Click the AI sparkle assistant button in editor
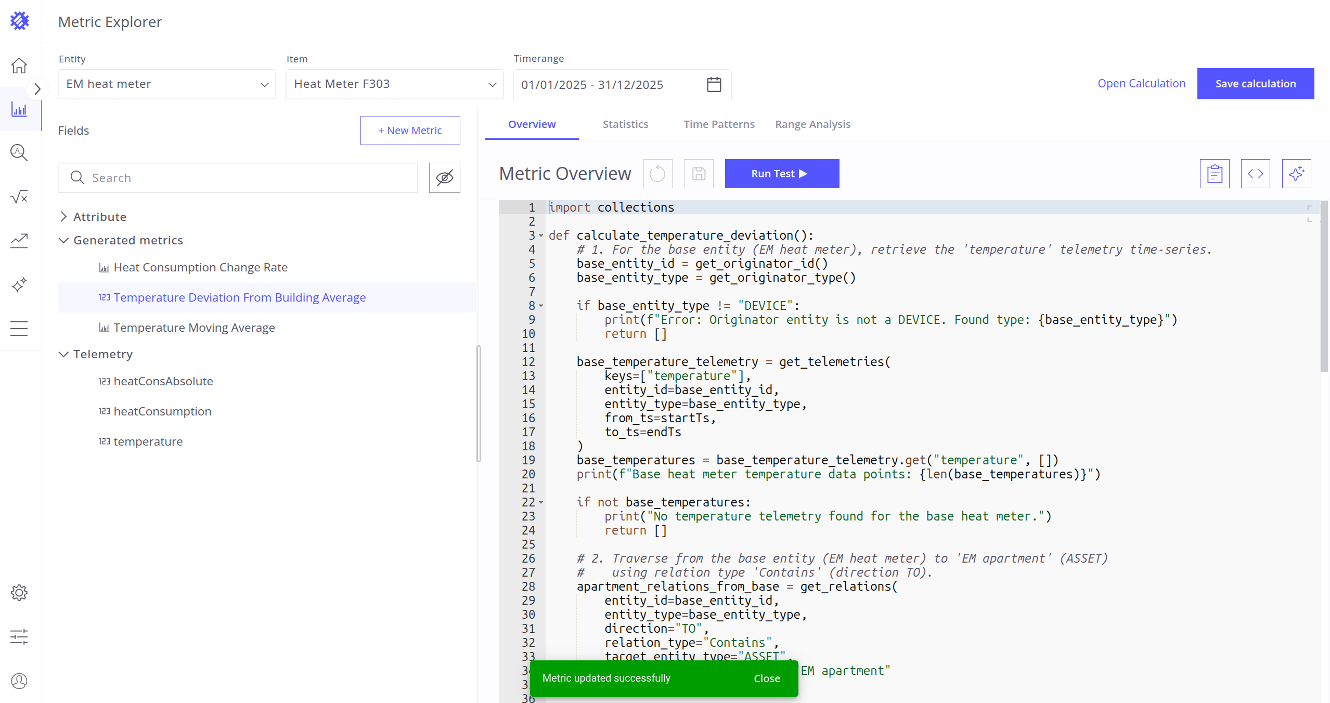The image size is (1330, 703). point(1296,174)
